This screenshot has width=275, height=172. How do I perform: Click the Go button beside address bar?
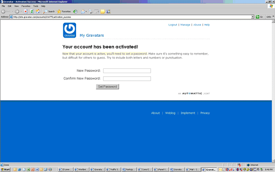pos(259,17)
